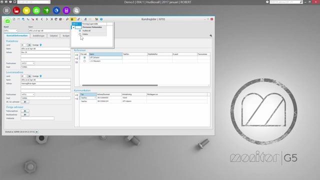Click the Adress/Nummer column header

[109, 94]
